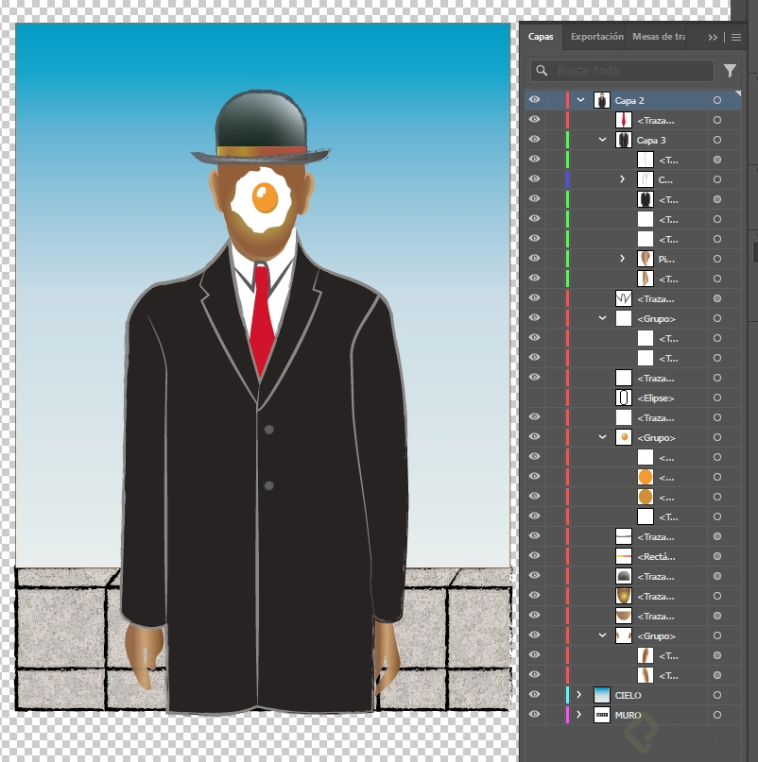Expand the CIELO layer
This screenshot has height=762, width=758.
(x=579, y=695)
